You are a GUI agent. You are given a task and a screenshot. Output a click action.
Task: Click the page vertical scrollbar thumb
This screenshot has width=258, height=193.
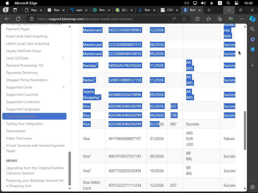click(x=245, y=130)
